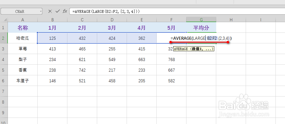Select row 7 header
Viewport: 285px width, 124px height.
(4, 91)
